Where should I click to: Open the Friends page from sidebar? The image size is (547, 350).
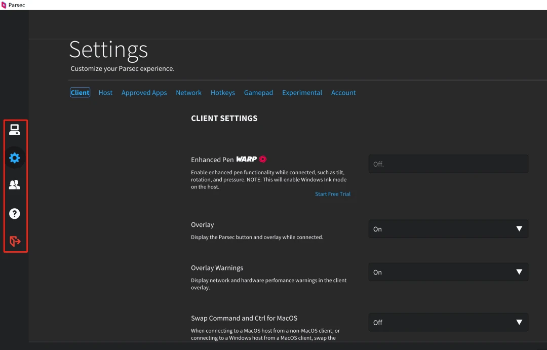click(15, 185)
